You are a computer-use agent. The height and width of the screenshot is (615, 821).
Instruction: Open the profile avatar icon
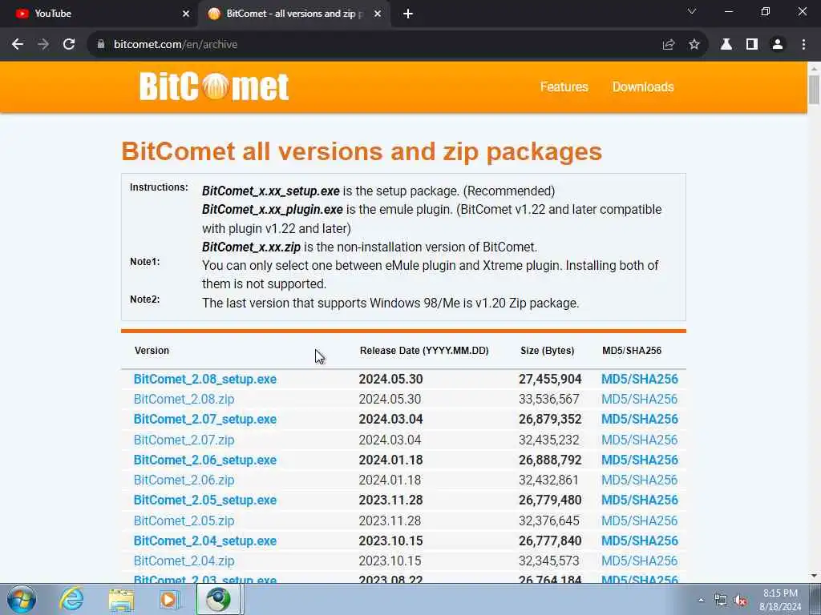pos(778,45)
